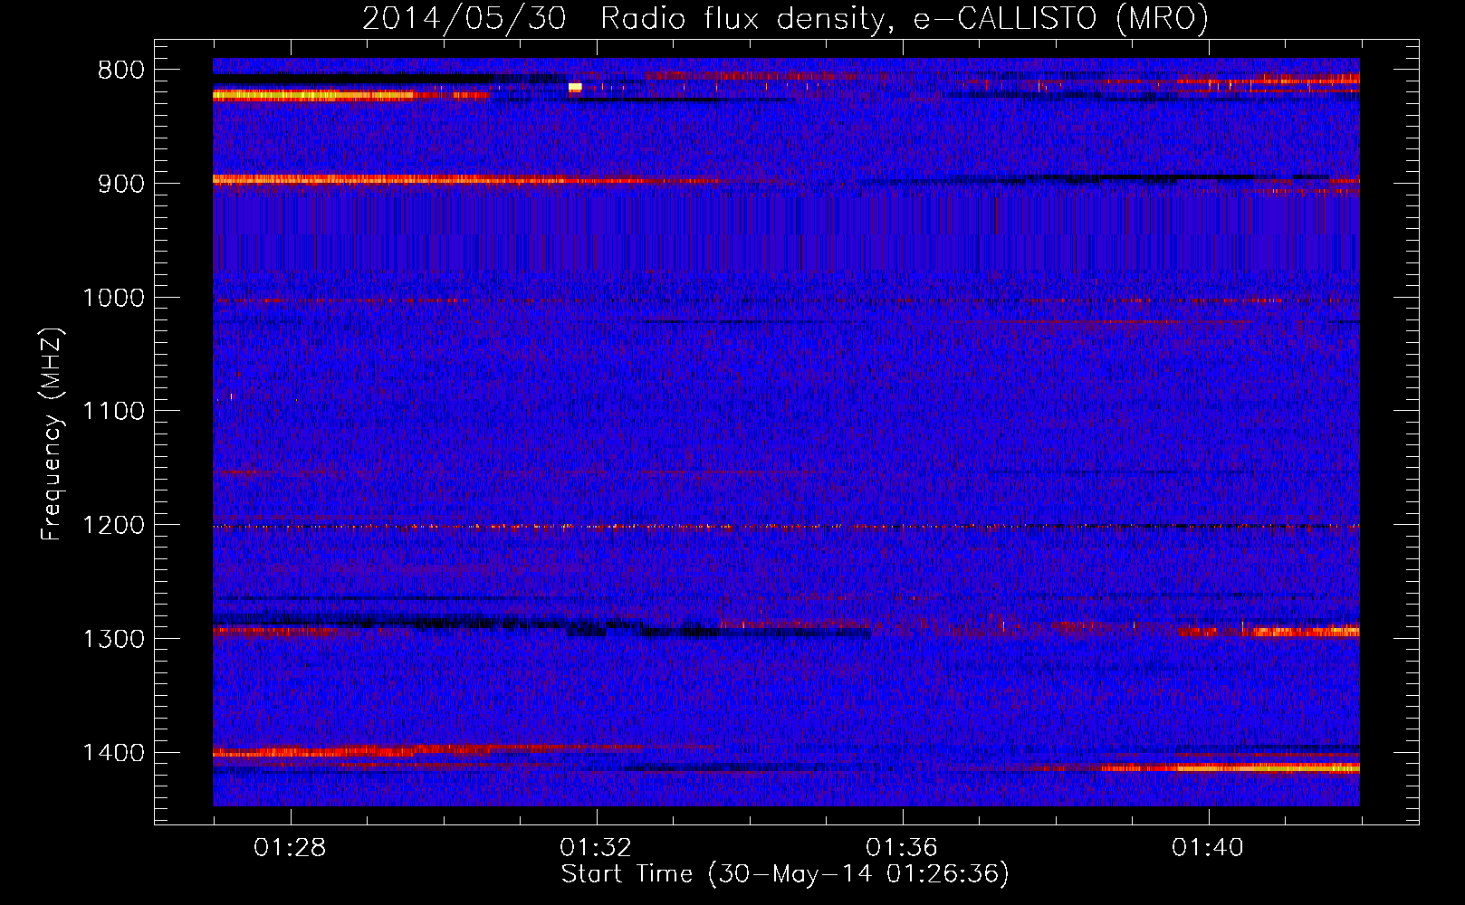This screenshot has height=905, width=1465.
Task: Click the 1000 frequency axis label
Action: click(113, 298)
